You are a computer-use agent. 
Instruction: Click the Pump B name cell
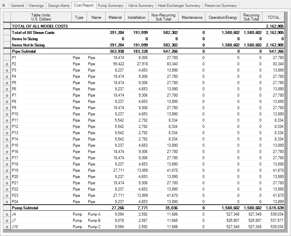pyautogui.click(x=94, y=221)
